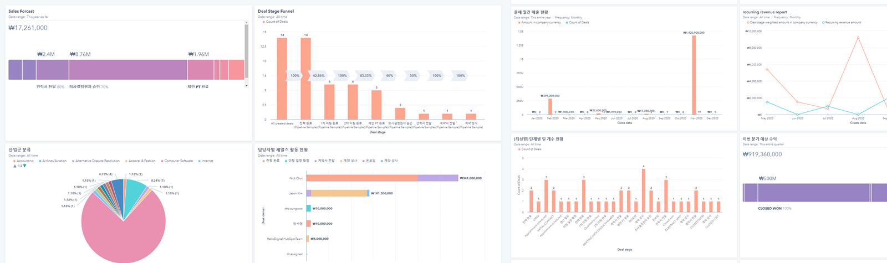The width and height of the screenshot is (887, 263).
Task: Click the 42.86% conversion arrow
Action: click(319, 75)
